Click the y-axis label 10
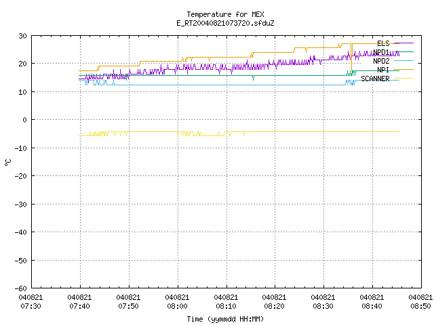Image resolution: width=434 pixels, height=325 pixels. click(x=22, y=92)
